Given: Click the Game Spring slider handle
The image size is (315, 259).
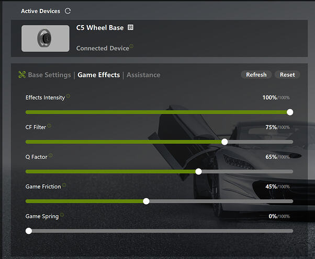Looking at the screenshot, I should [29, 231].
